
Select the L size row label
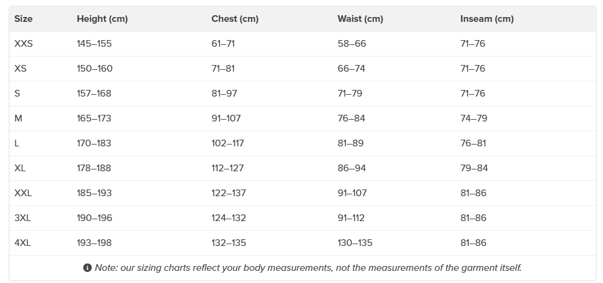(x=17, y=143)
